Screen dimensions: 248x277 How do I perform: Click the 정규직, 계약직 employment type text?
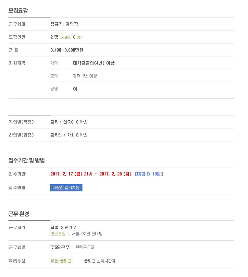(x=64, y=24)
